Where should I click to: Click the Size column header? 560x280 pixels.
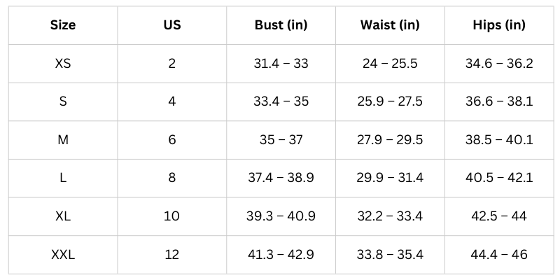(x=63, y=26)
